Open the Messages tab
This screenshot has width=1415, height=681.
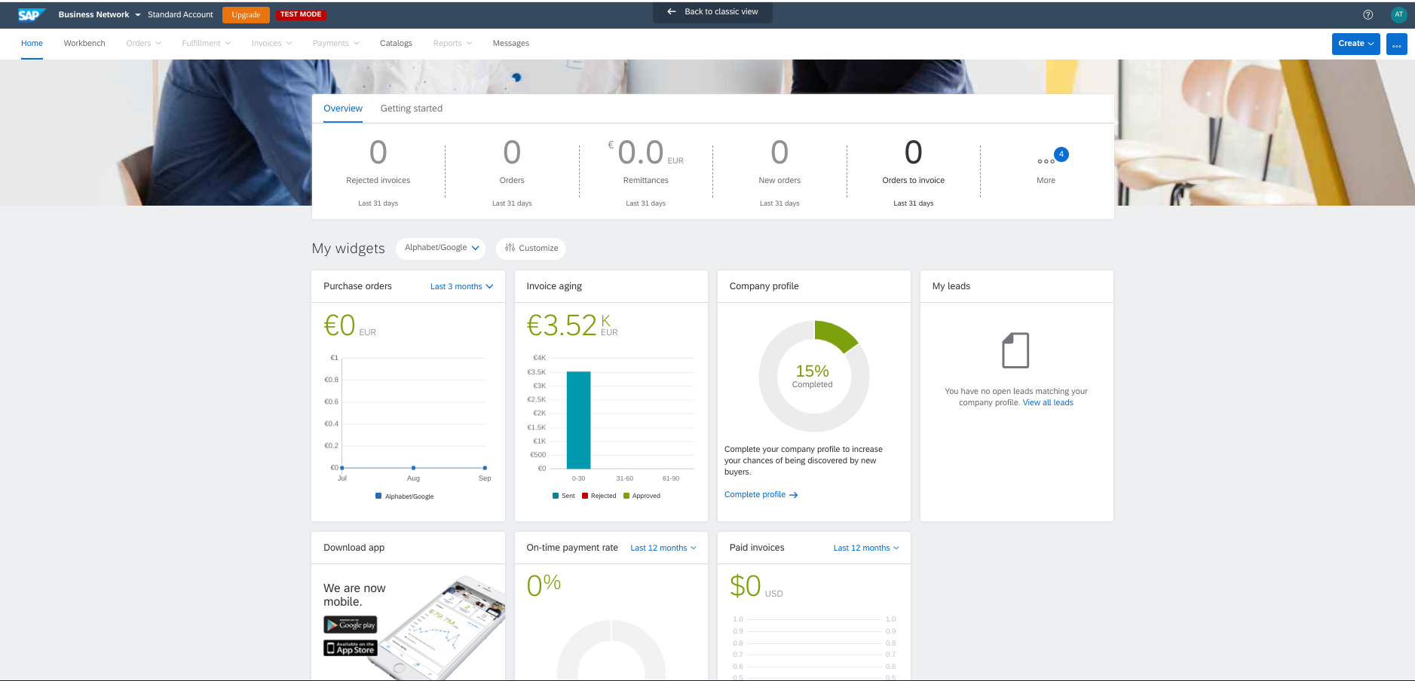(511, 44)
